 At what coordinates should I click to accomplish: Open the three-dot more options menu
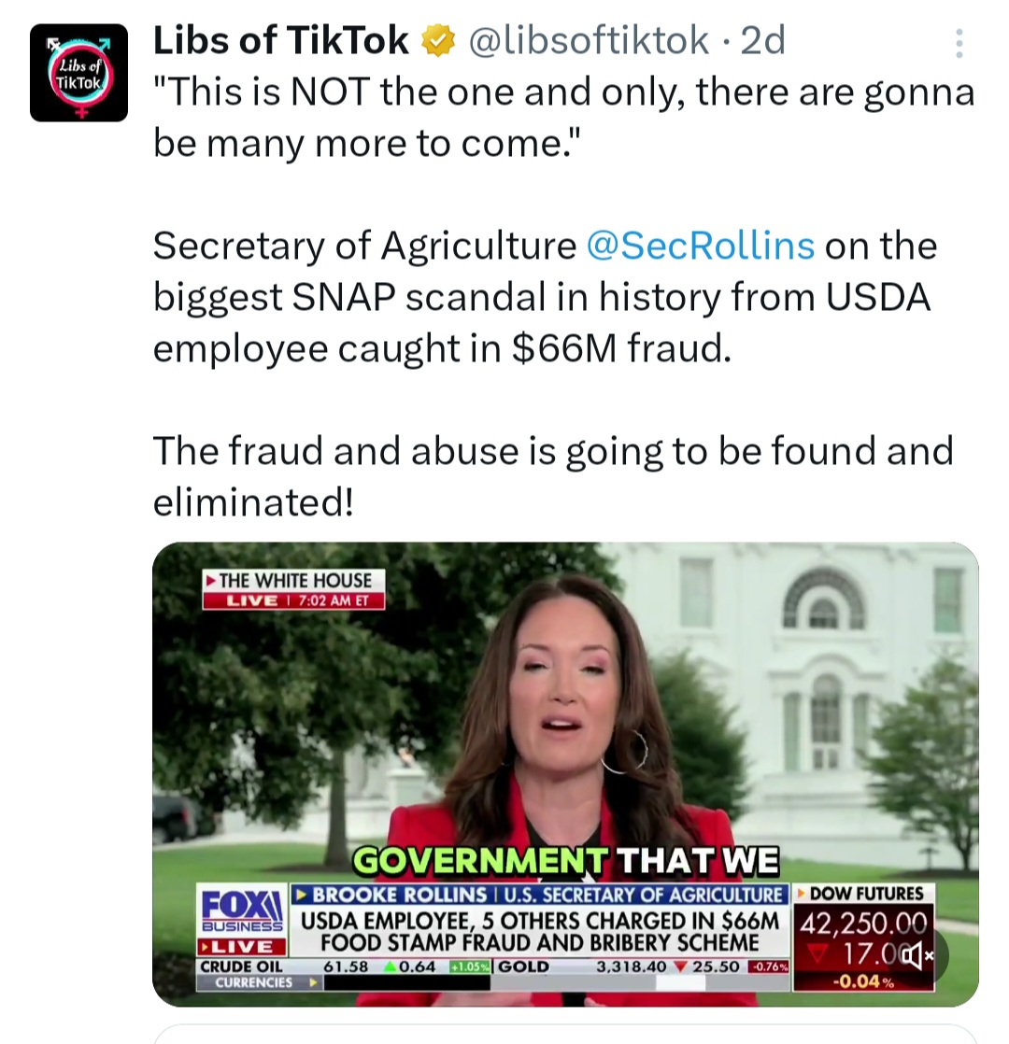pyautogui.click(x=959, y=43)
